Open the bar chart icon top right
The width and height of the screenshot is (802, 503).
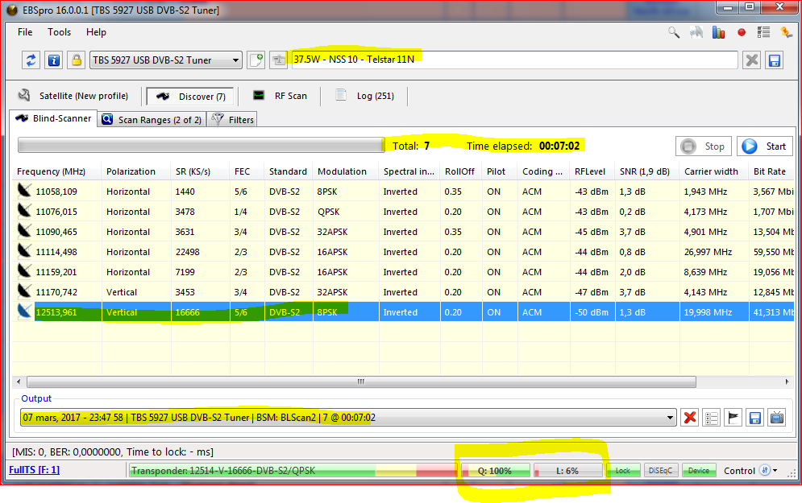tap(718, 33)
